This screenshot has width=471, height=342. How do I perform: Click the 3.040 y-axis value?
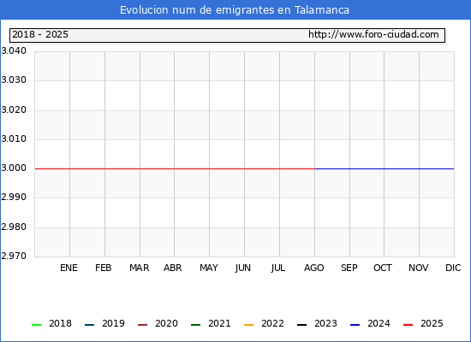tap(14, 50)
